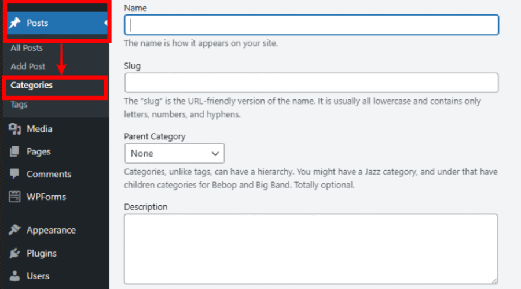Image resolution: width=521 pixels, height=289 pixels.
Task: Open the Parent Category dropdown
Action: tap(174, 154)
